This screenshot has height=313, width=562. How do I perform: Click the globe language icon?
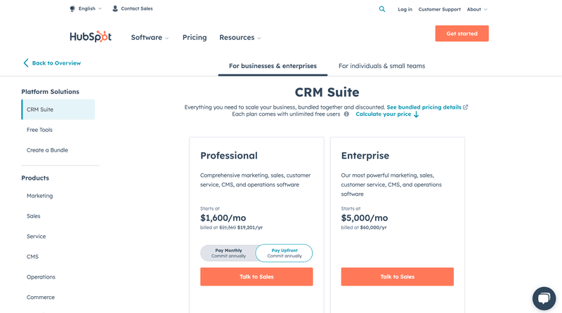[72, 8]
